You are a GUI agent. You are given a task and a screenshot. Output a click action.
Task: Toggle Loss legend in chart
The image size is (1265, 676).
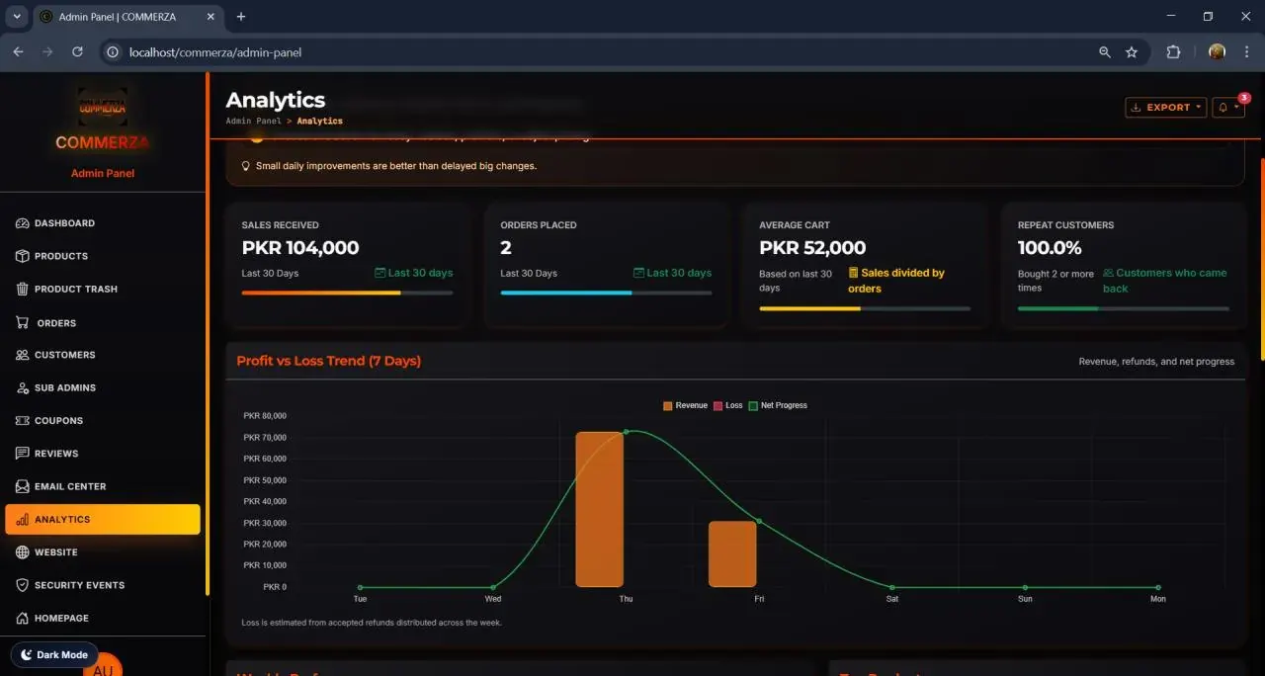click(727, 405)
